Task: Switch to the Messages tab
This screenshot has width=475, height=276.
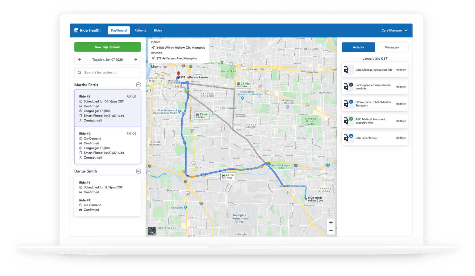Action: tap(392, 47)
